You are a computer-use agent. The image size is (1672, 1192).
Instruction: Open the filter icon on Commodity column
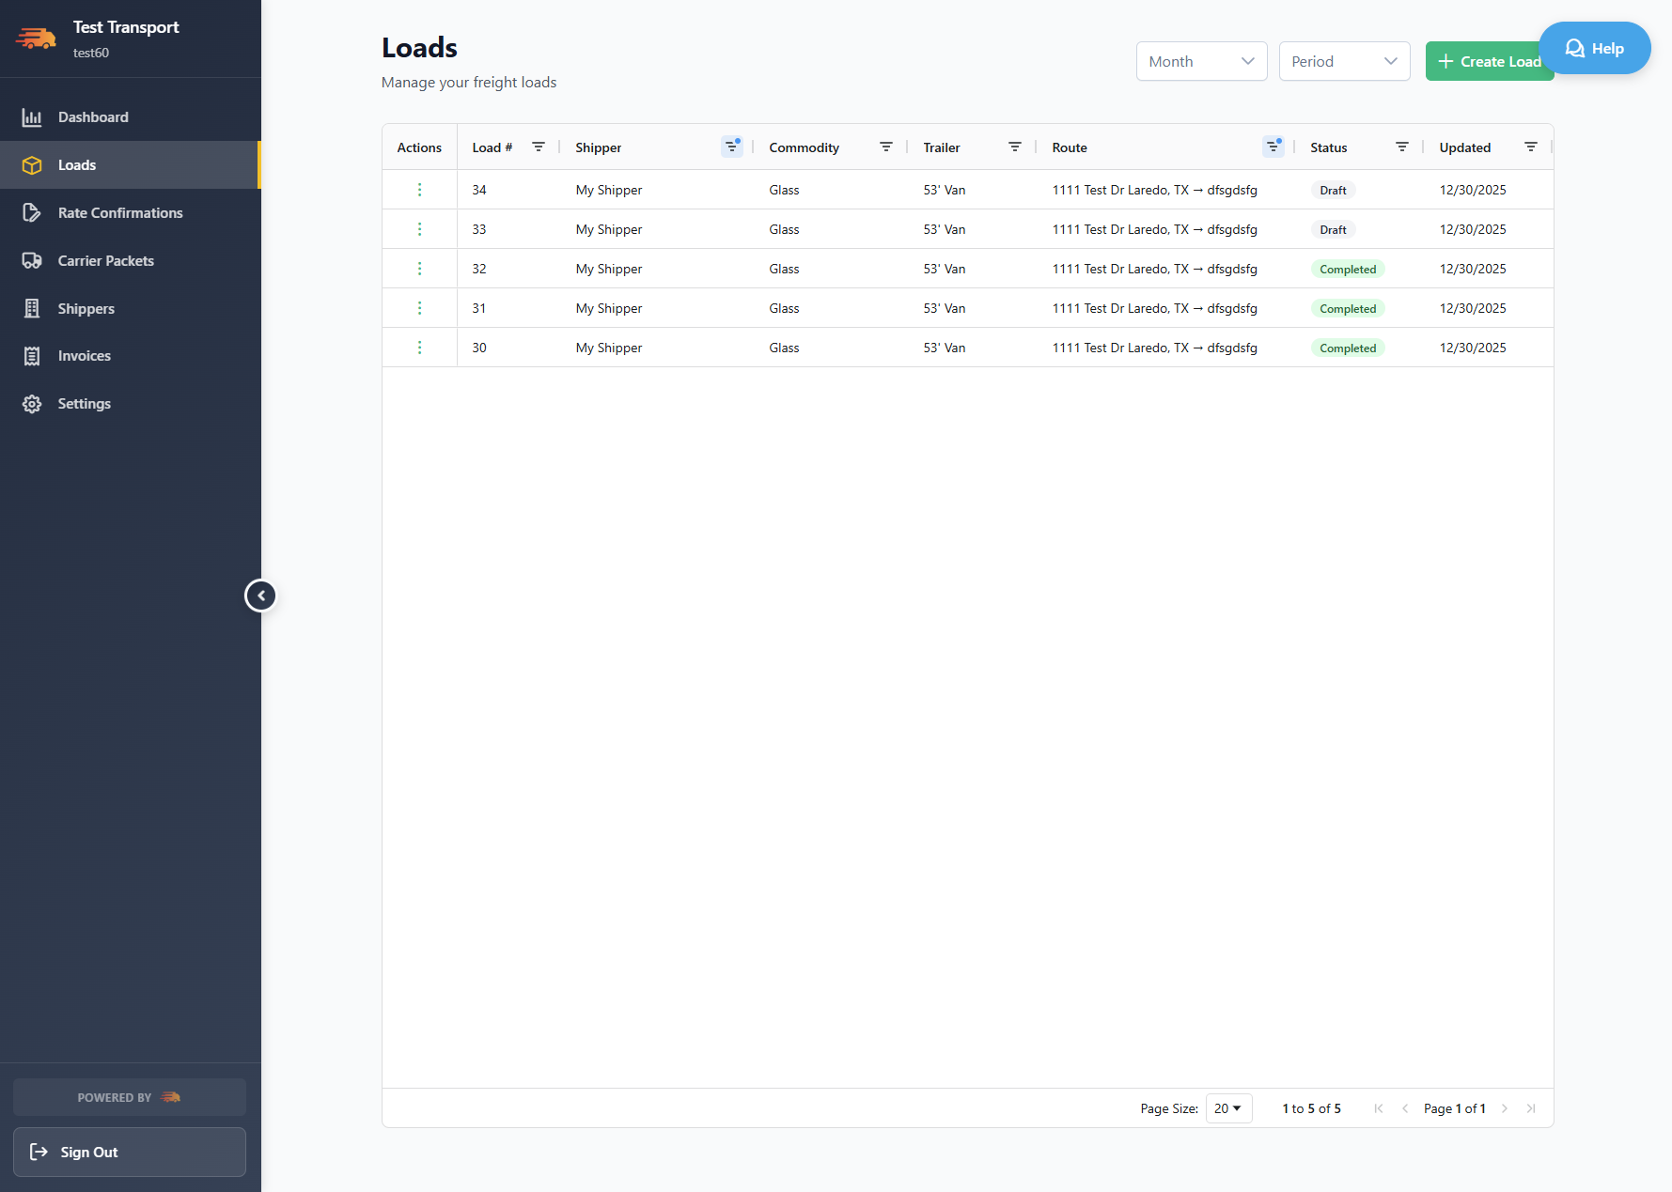pos(885,147)
